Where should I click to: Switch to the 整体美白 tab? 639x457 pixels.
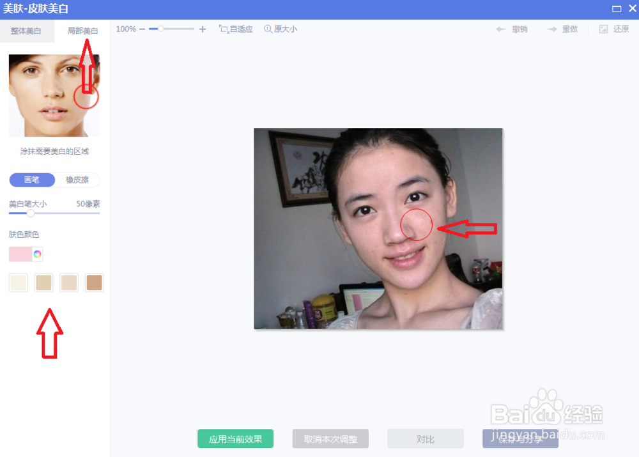pos(27,29)
